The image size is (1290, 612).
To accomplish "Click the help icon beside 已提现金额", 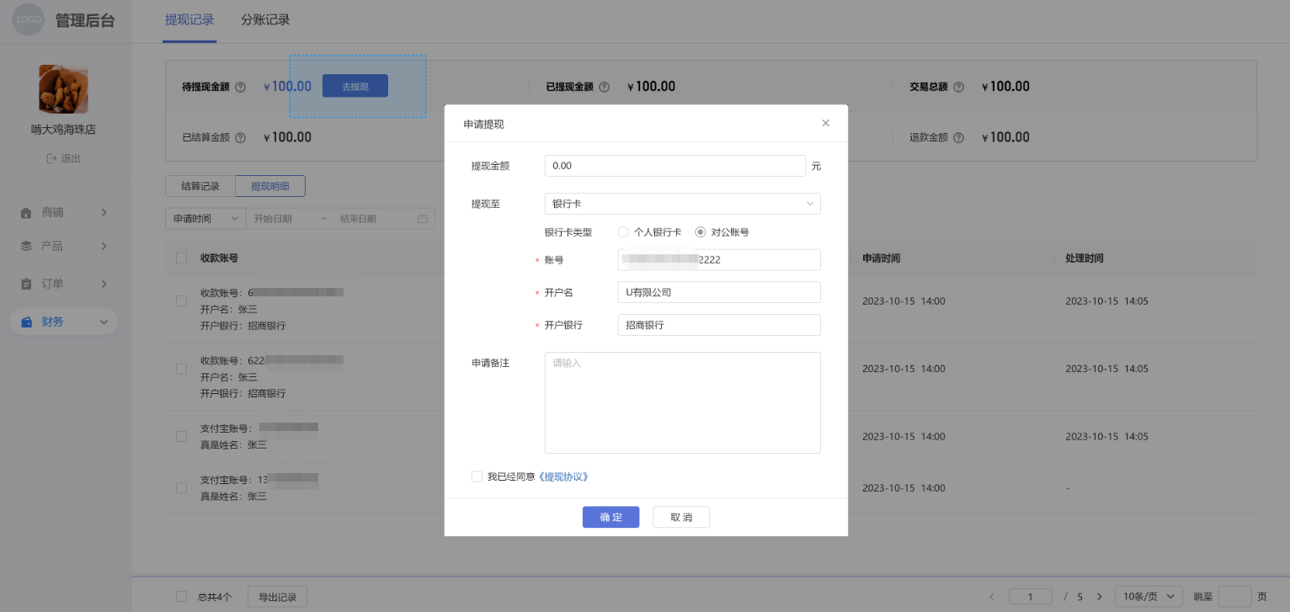I will pos(605,87).
